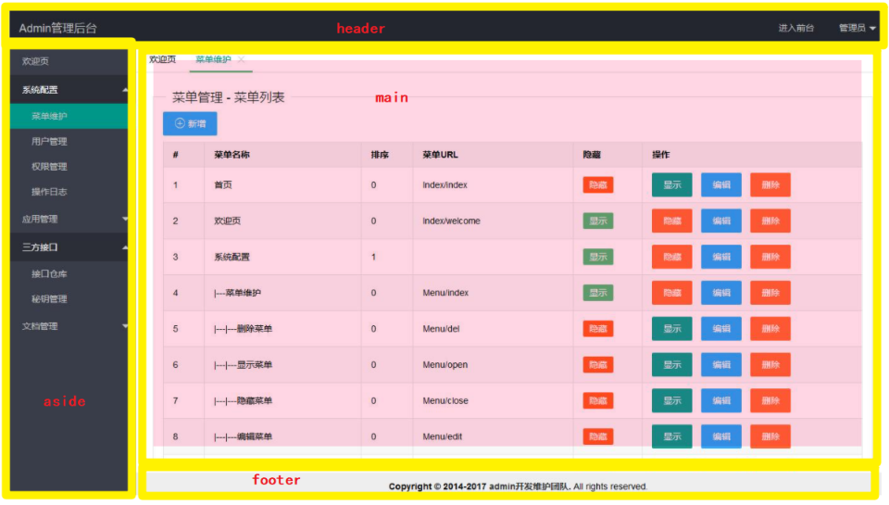This screenshot has height=505, width=889.
Task: Delete the 系统配置 menu row
Action: coord(770,257)
